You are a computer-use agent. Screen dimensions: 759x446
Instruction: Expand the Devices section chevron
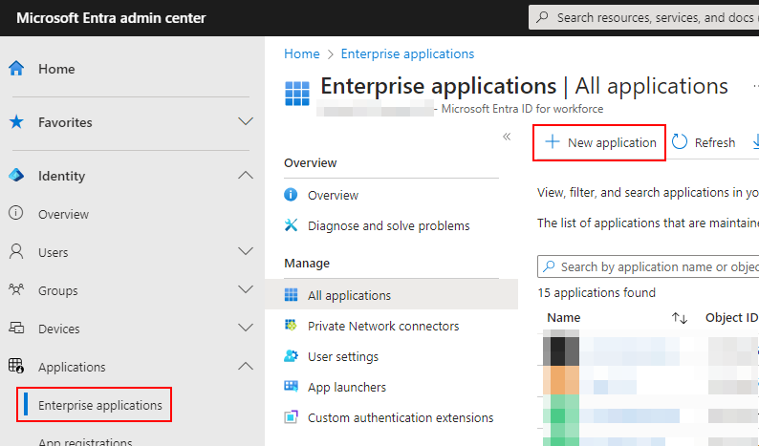click(246, 327)
